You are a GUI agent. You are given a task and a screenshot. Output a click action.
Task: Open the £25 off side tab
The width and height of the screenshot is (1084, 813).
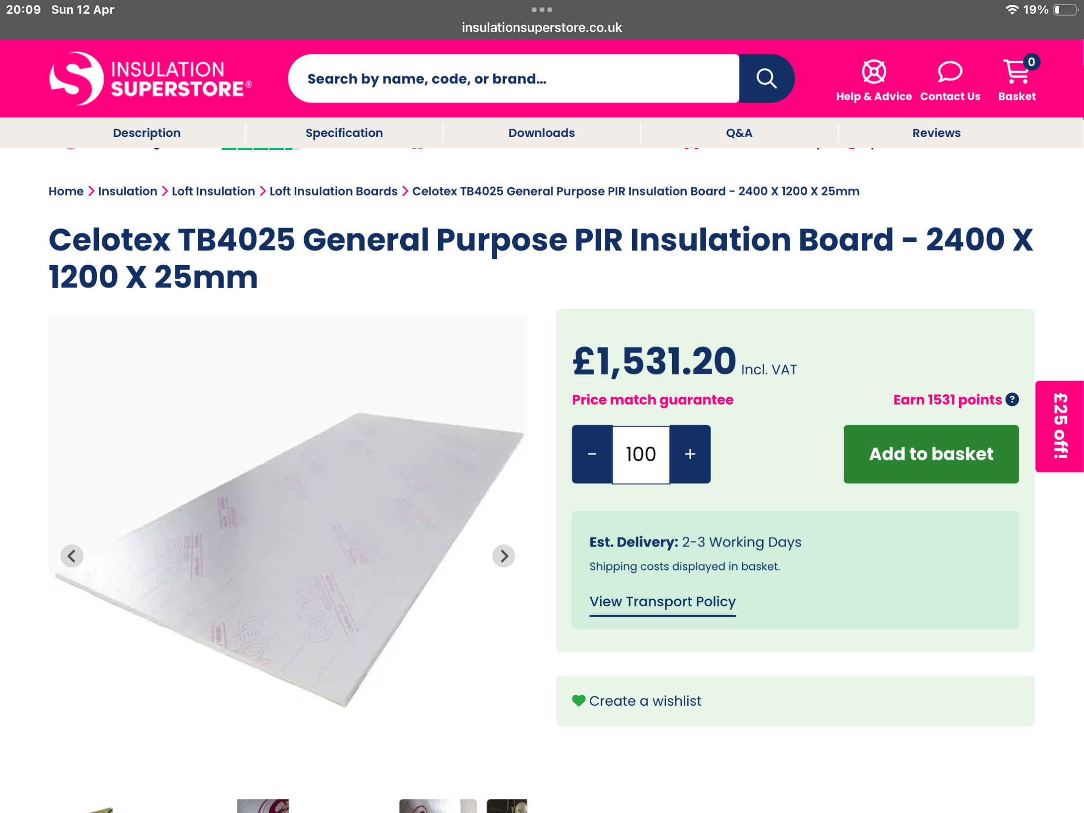pyautogui.click(x=1060, y=426)
